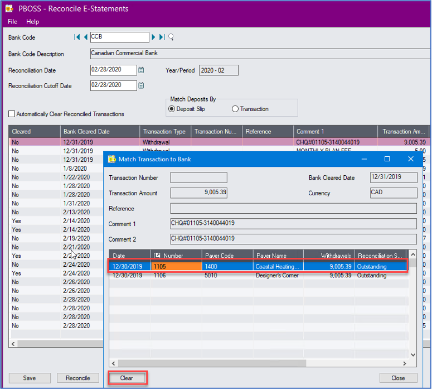Click right arrow of dialog horizontal scrollbar

[x=404, y=363]
